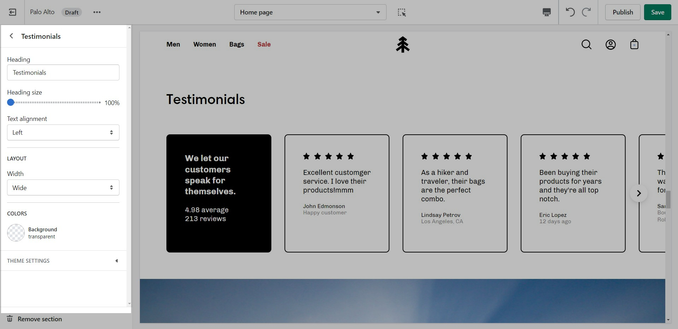Toggle the section inspector selector icon
The width and height of the screenshot is (678, 329).
[402, 12]
